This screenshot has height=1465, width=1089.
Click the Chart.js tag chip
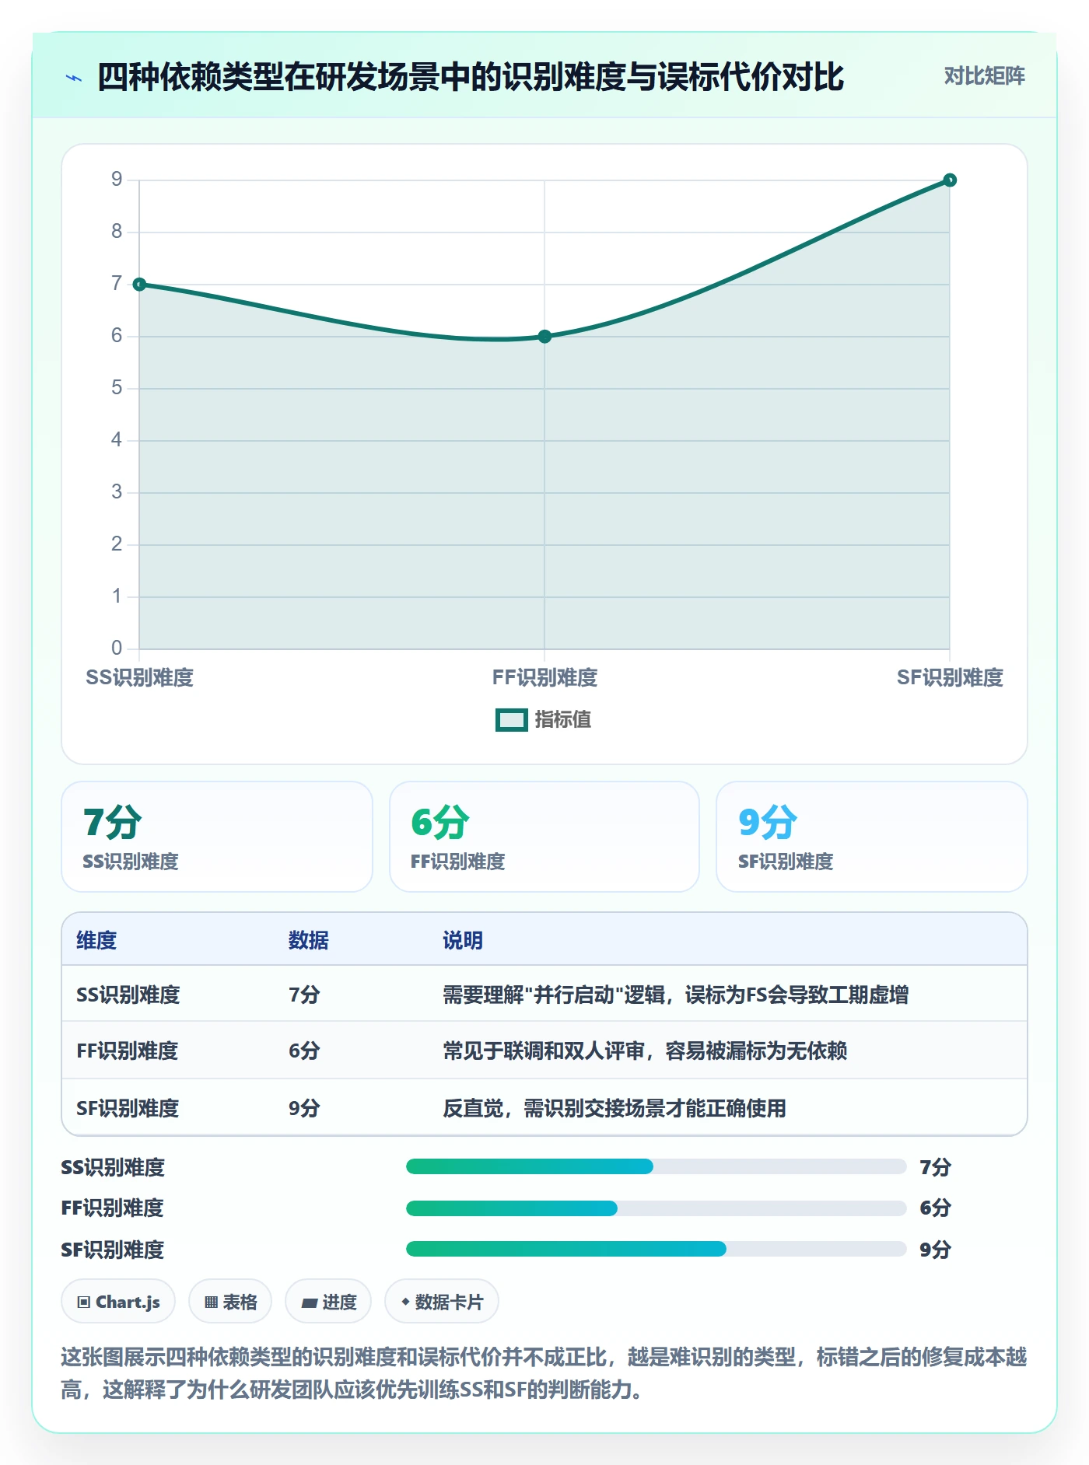[118, 1302]
